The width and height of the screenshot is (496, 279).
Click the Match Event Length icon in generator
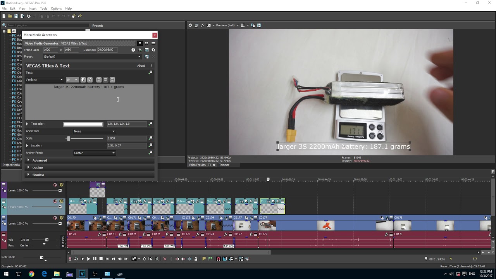146,50
